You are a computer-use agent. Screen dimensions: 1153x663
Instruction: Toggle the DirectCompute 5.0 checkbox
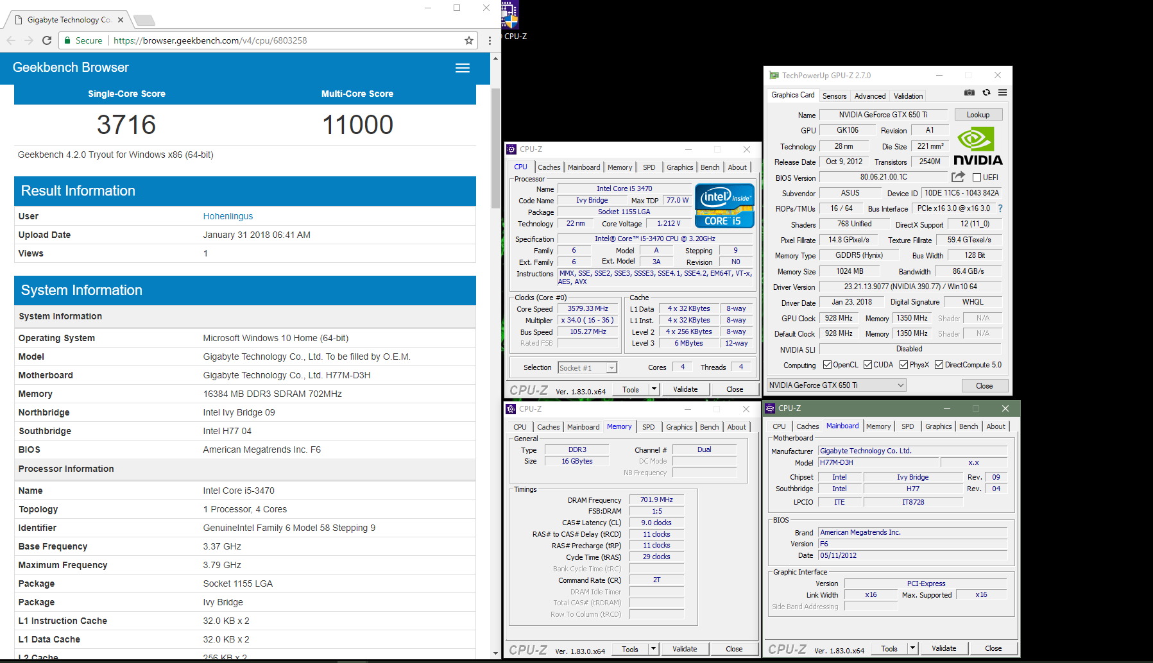[939, 365]
